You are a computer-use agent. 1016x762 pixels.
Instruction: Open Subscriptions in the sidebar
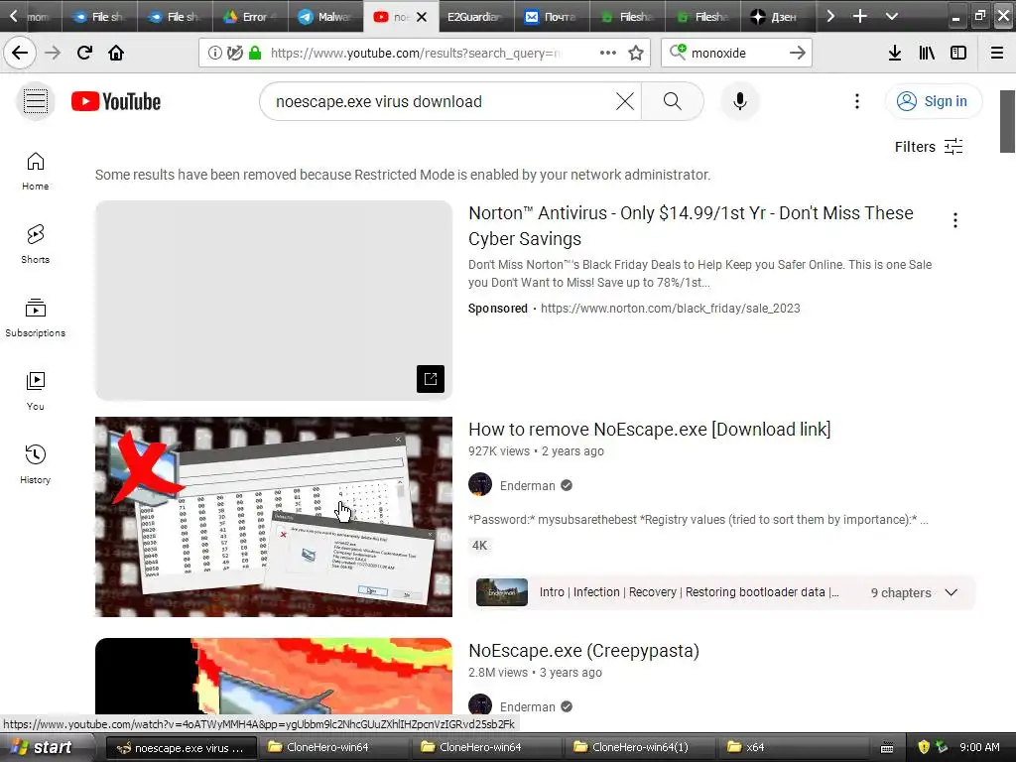[36, 317]
